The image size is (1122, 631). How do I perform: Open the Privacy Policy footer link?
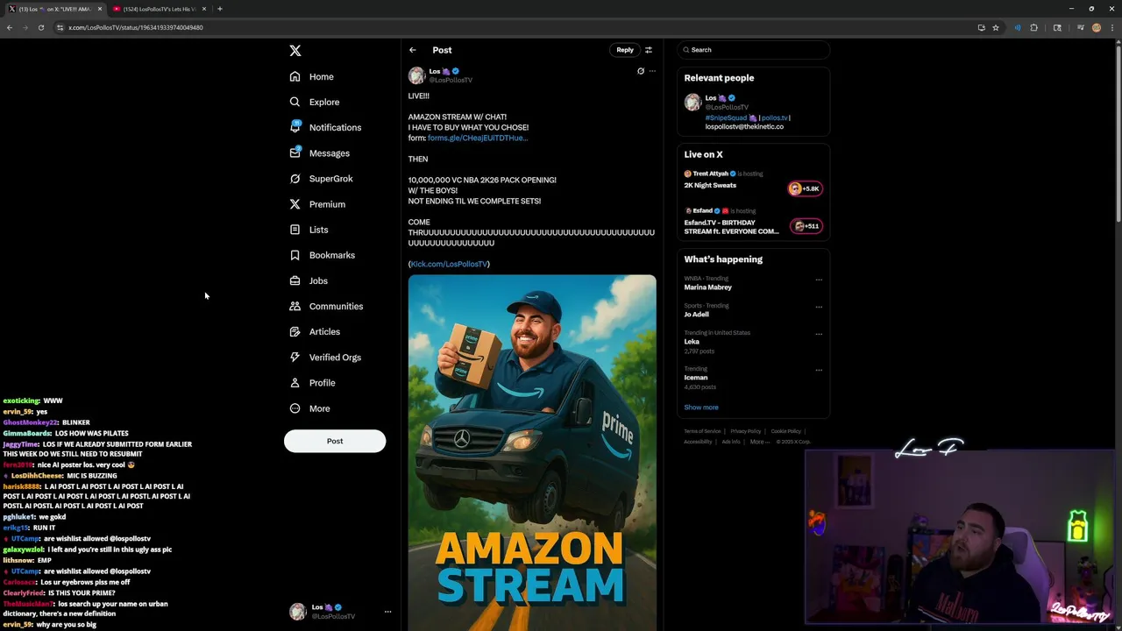(746, 431)
